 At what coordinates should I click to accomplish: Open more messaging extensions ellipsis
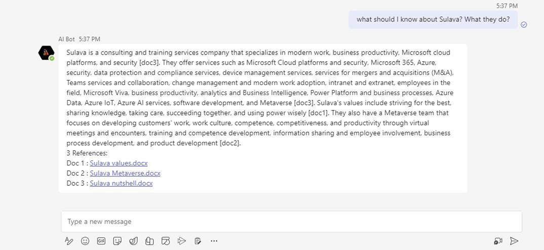(x=214, y=241)
